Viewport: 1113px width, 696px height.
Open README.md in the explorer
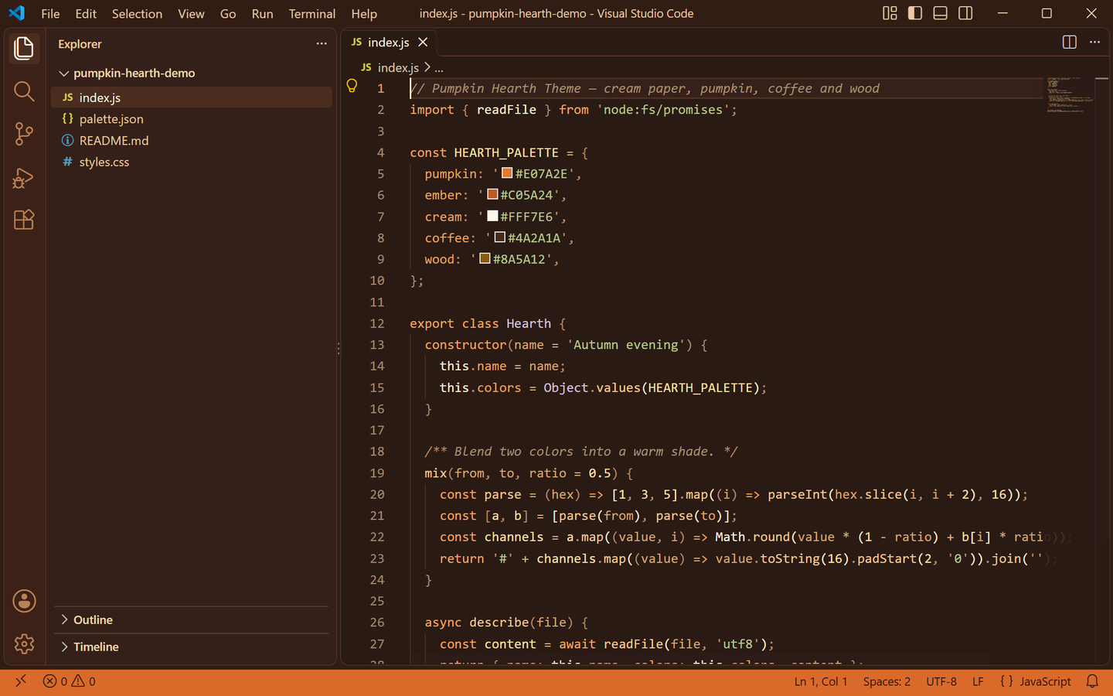192,141
